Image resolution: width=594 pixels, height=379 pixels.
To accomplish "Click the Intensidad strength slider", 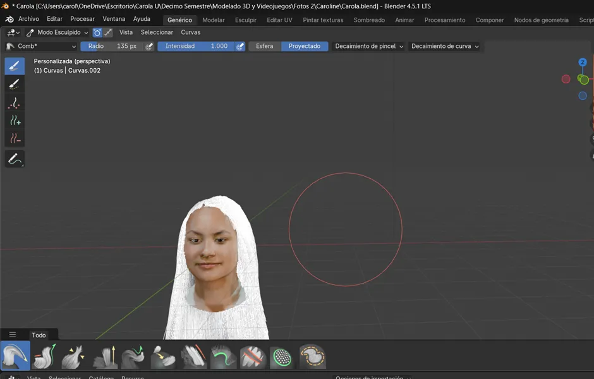I will tap(196, 46).
